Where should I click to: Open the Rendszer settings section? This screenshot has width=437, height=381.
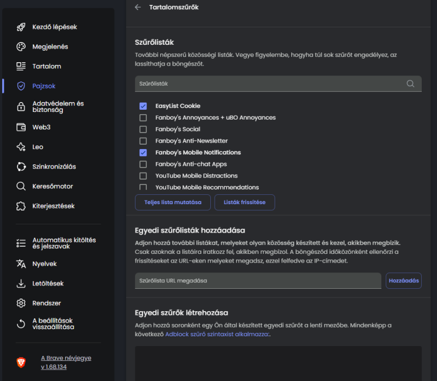(46, 303)
